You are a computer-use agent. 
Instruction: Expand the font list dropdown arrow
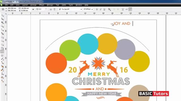(x=81, y=9)
